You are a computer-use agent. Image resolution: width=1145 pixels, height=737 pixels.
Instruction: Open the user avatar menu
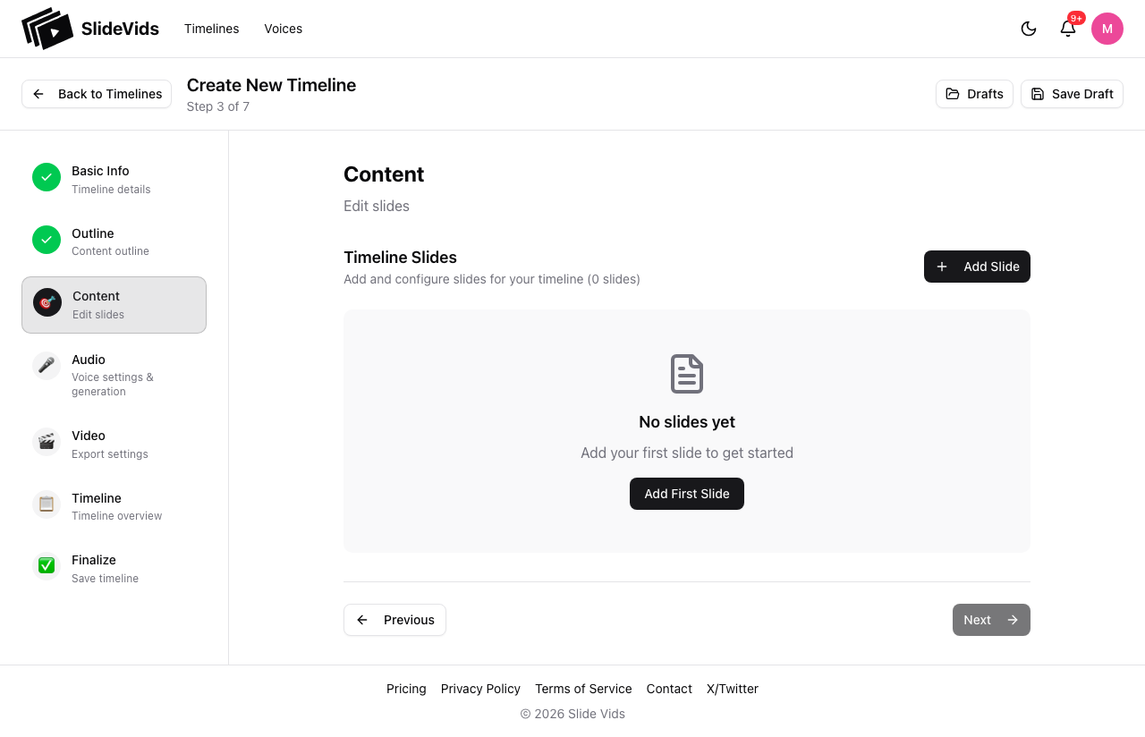1107,29
